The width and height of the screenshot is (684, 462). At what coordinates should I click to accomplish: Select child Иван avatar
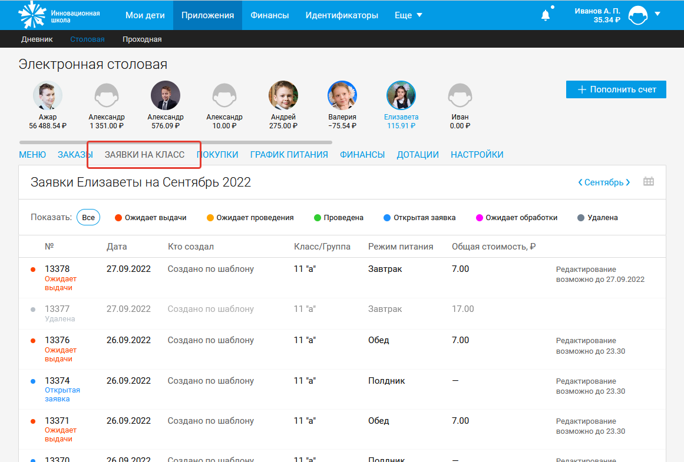click(x=460, y=95)
